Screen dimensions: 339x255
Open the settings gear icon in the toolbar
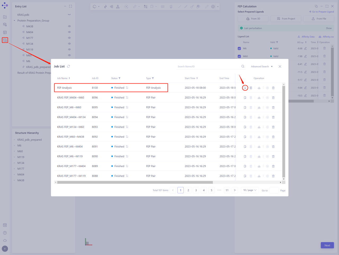click(x=213, y=7)
